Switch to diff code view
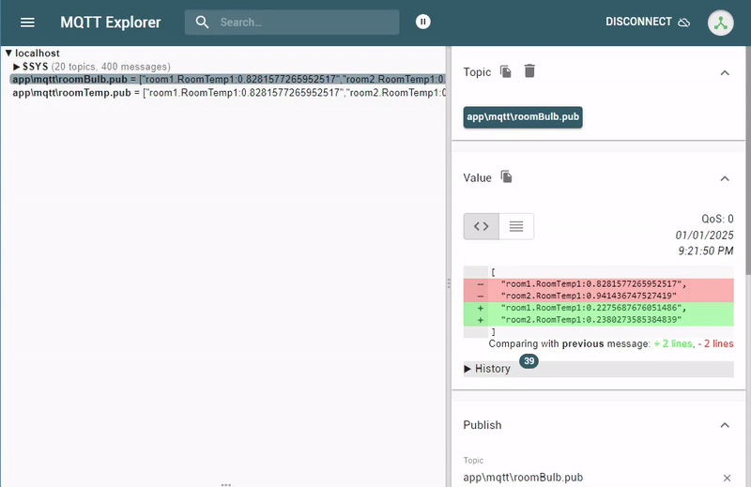 482,226
